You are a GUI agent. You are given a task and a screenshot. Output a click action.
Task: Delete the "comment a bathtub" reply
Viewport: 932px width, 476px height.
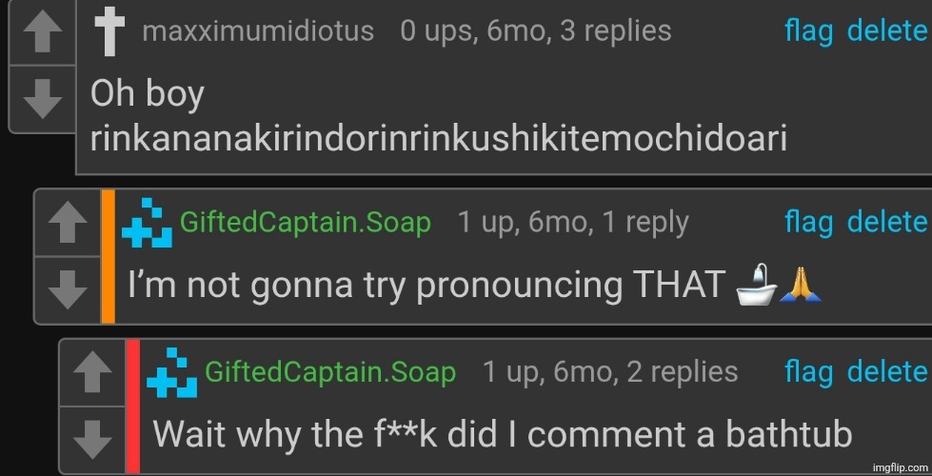coord(887,371)
